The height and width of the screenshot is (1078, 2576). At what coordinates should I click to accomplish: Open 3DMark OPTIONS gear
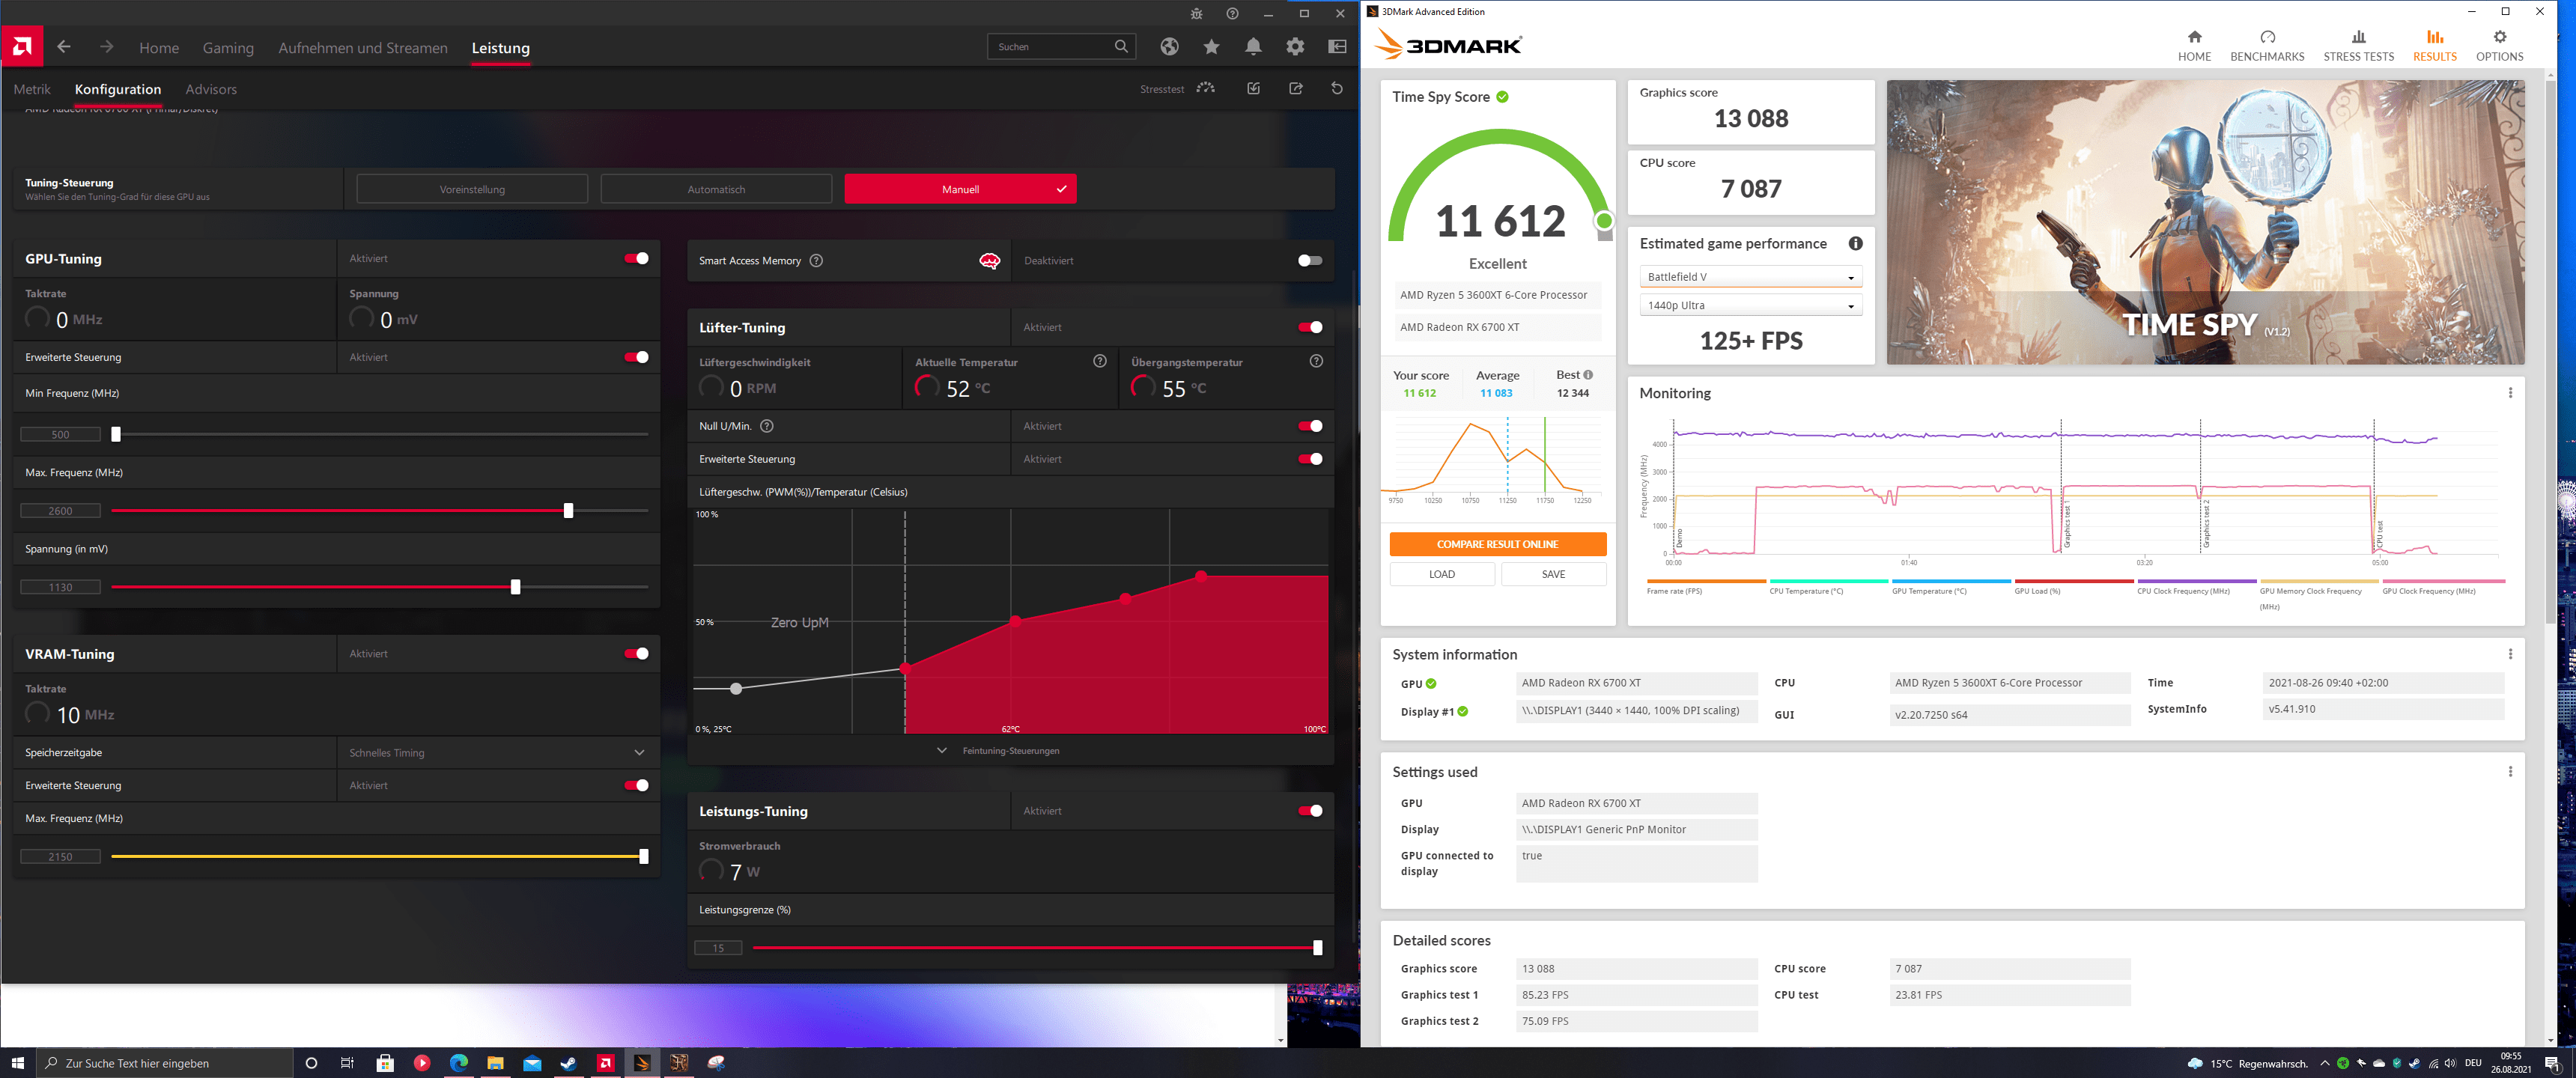[2499, 37]
